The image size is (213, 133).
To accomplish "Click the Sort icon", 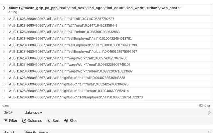I will (x=49, y=121).
